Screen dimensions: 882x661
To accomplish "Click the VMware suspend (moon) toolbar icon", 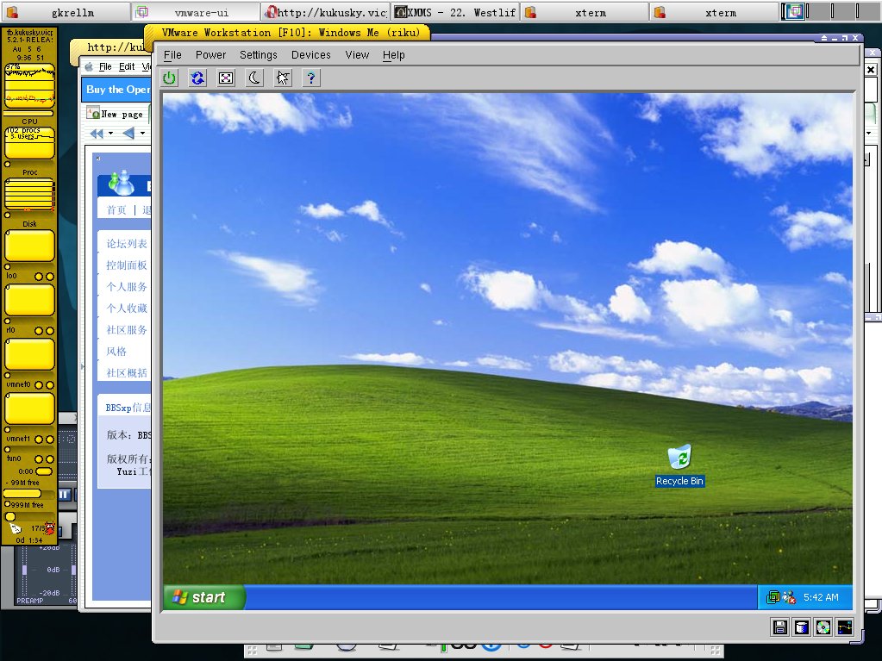I will tap(254, 78).
